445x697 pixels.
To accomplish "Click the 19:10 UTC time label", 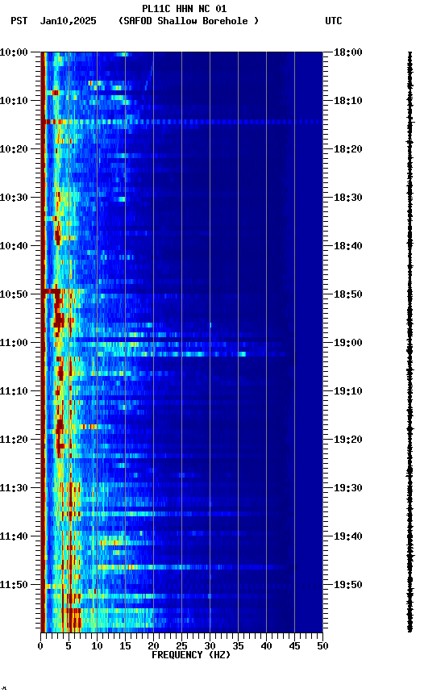I will 348,391.
